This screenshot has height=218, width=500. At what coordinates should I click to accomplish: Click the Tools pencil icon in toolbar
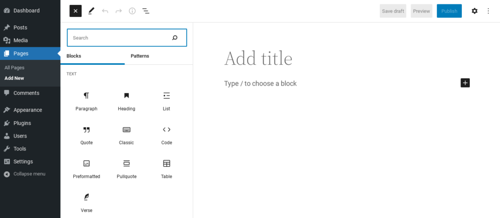tap(91, 11)
